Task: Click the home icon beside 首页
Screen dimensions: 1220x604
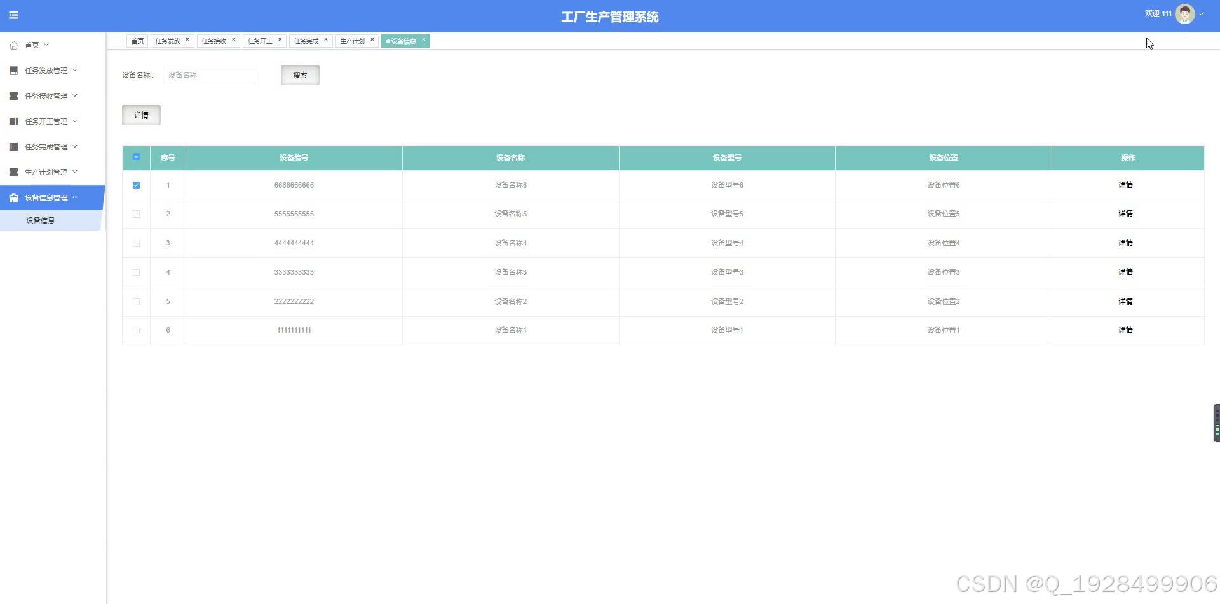Action: coord(14,45)
